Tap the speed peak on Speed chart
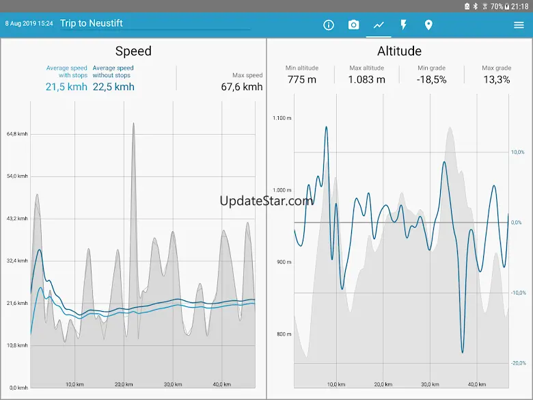The height and width of the screenshot is (400, 533). (133, 124)
